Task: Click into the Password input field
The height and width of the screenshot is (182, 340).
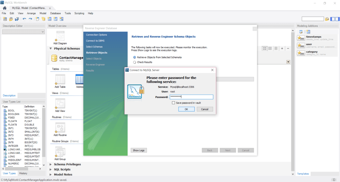Action: point(192,97)
